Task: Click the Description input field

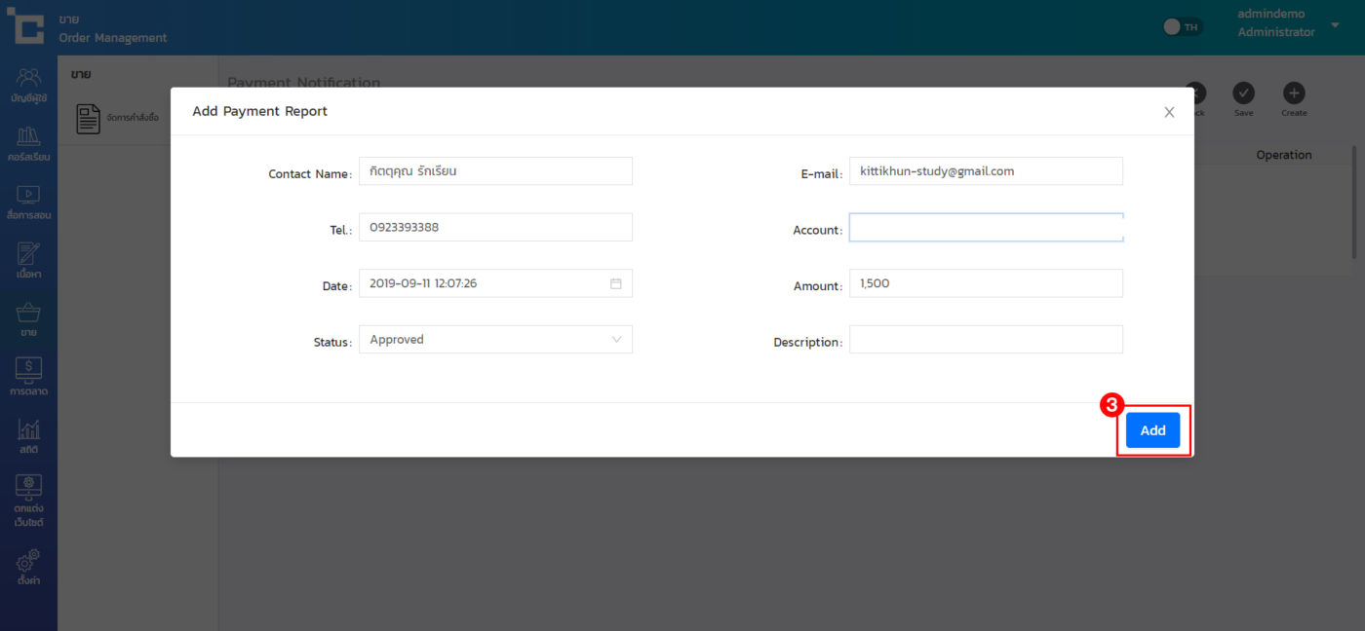Action: (985, 340)
